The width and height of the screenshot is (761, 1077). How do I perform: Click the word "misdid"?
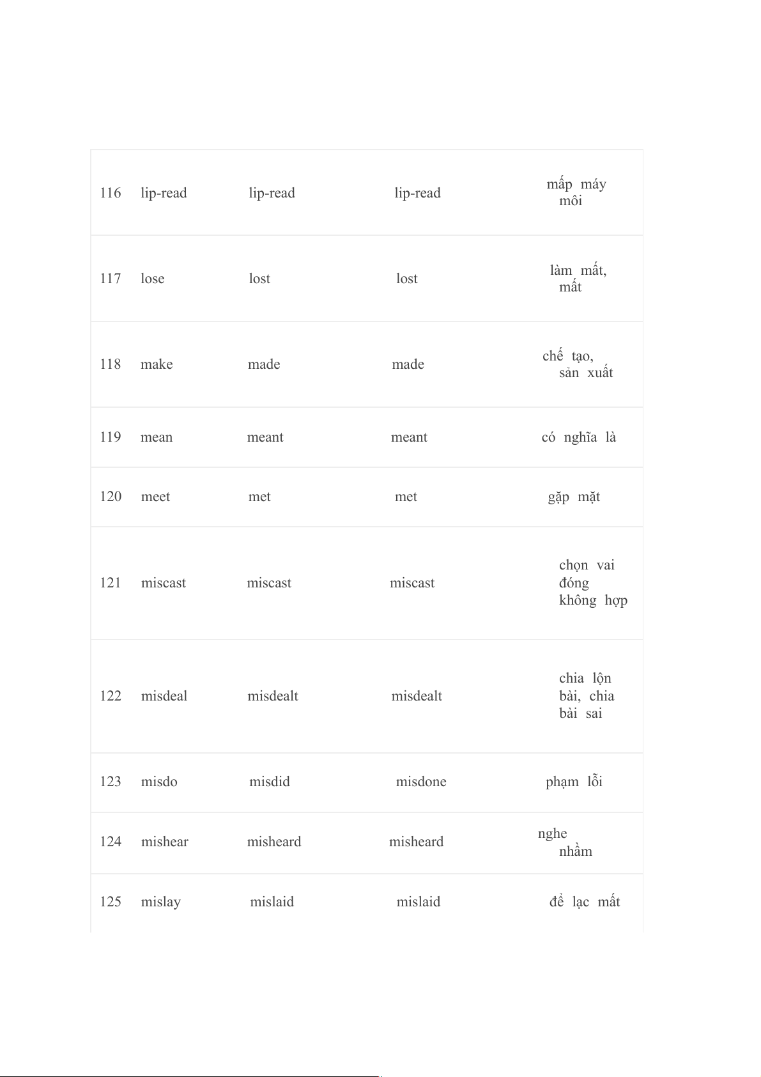click(269, 782)
